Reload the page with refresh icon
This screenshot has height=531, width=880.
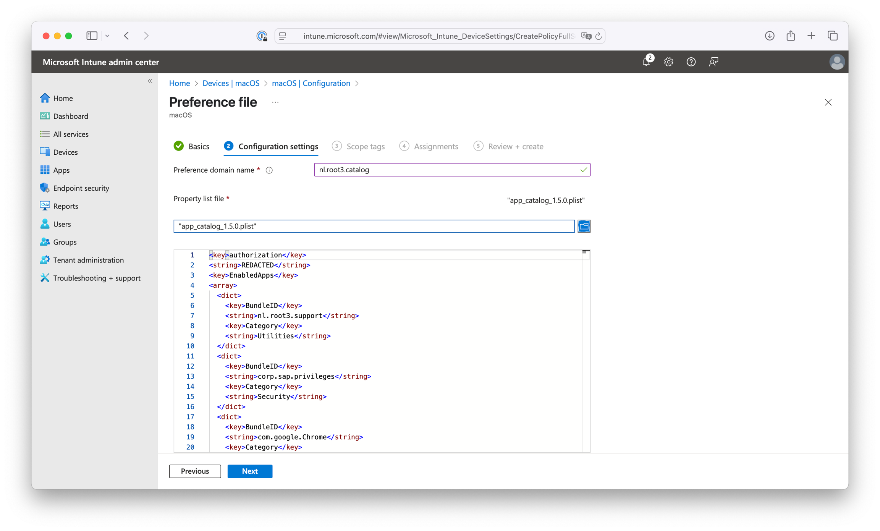599,36
